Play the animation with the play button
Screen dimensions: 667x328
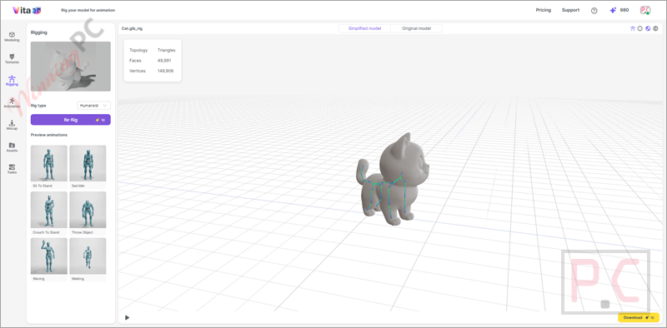(x=127, y=317)
